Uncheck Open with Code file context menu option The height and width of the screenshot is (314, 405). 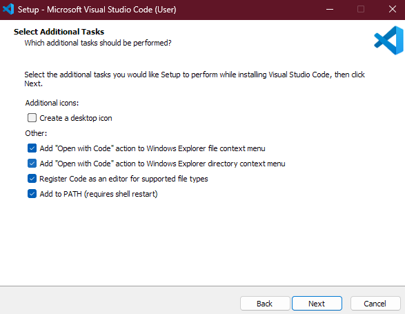click(32, 148)
